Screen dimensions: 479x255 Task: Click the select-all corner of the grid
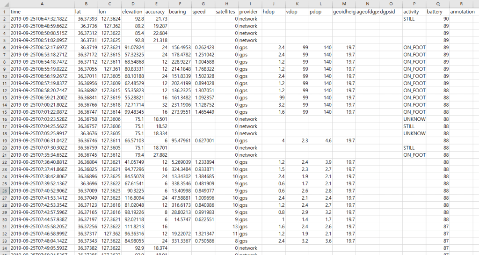[x=4, y=4]
